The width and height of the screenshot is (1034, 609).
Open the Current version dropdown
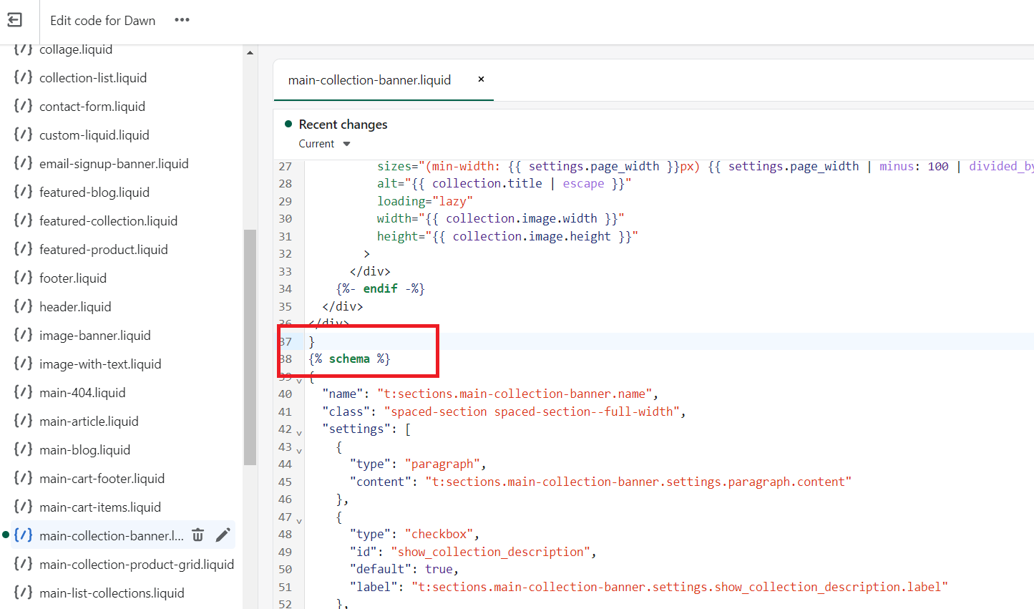click(x=324, y=144)
